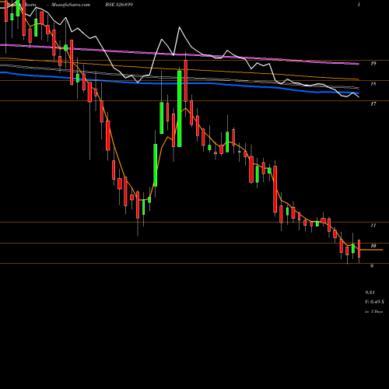The height and width of the screenshot is (389, 389).
Task: Click the price axis label 9
Action: [x=372, y=266]
